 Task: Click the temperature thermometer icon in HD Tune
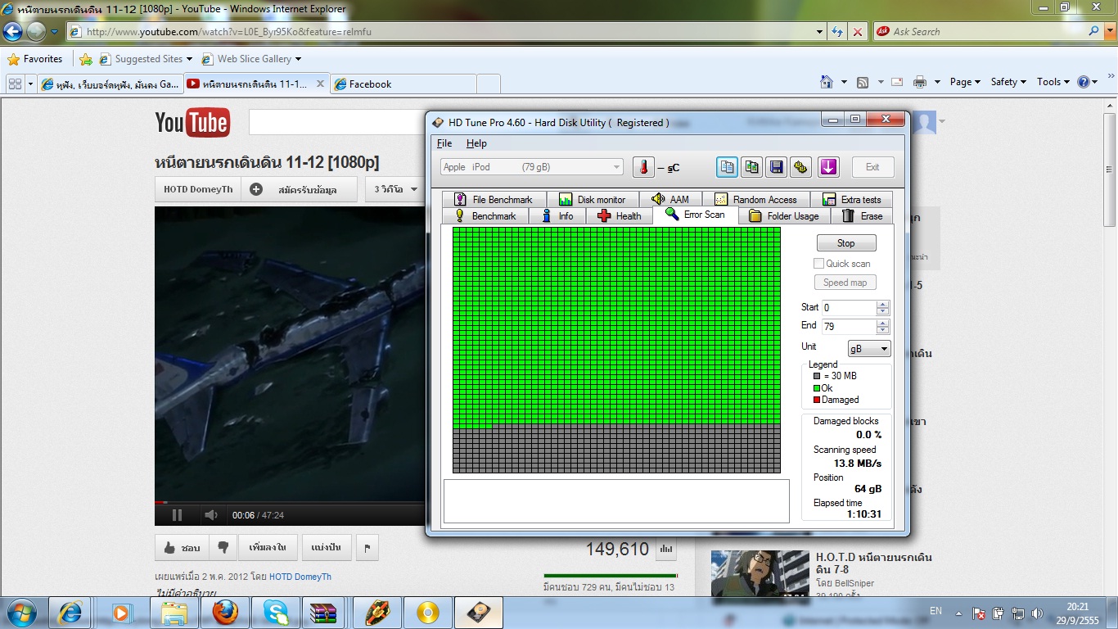coord(644,167)
